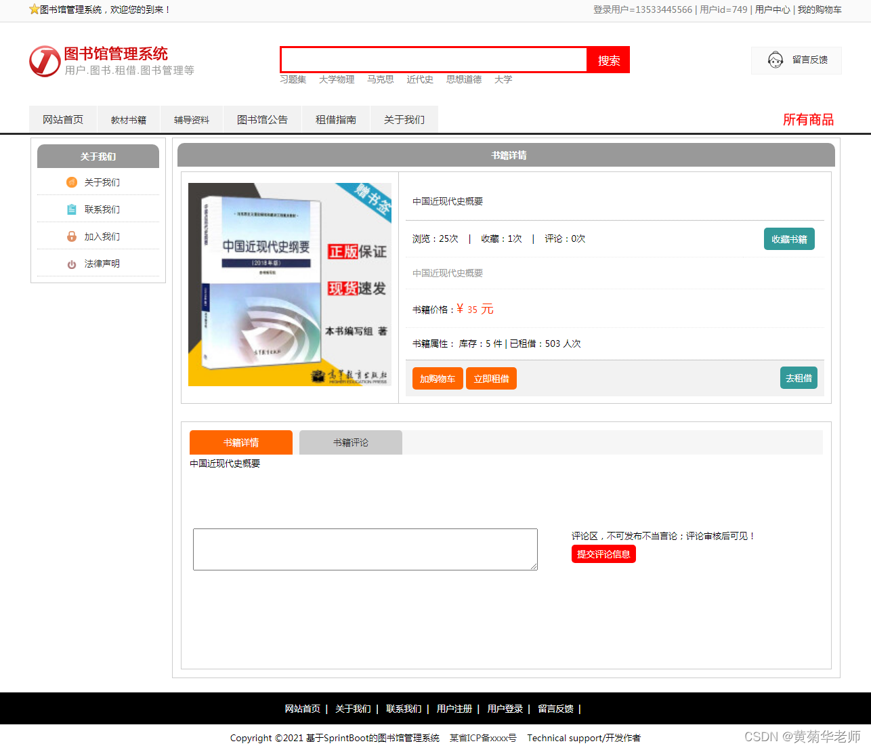This screenshot has width=871, height=750.
Task: Click the 收藏：1次 favorites count
Action: click(502, 238)
